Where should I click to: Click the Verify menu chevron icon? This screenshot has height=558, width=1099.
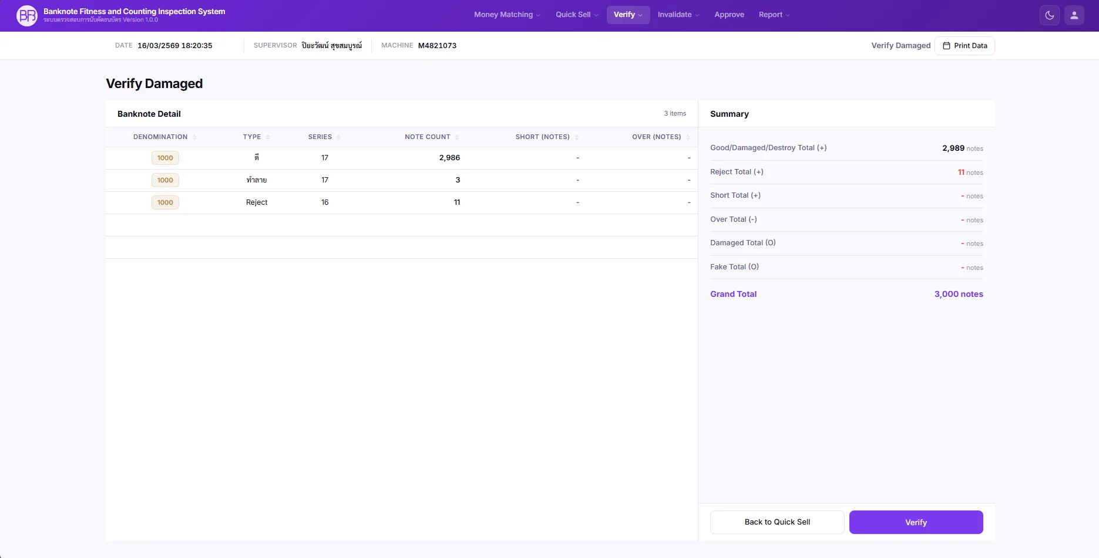641,15
